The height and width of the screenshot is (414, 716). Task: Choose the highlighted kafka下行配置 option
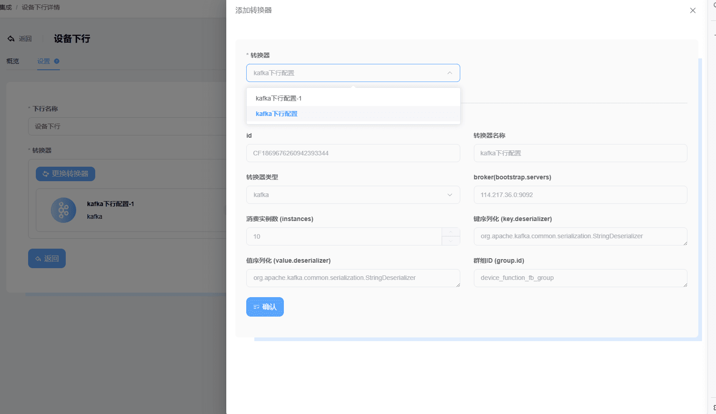coord(353,114)
